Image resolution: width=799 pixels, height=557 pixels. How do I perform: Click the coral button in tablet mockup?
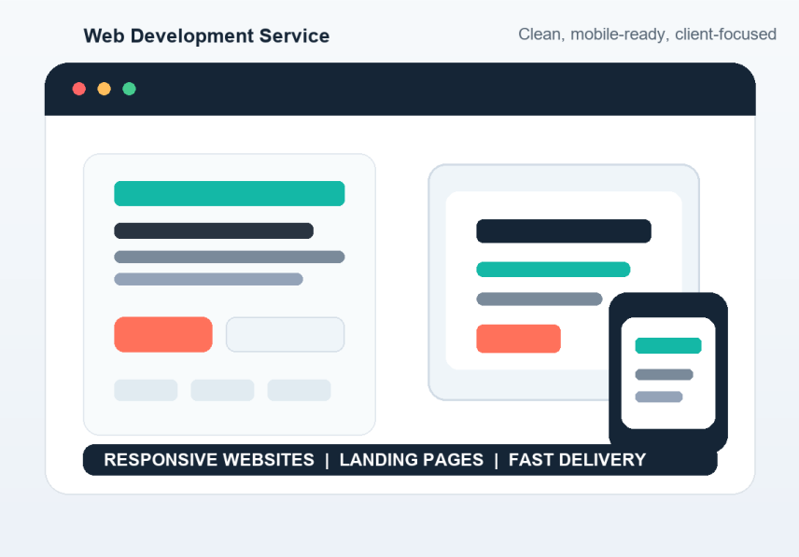518,339
